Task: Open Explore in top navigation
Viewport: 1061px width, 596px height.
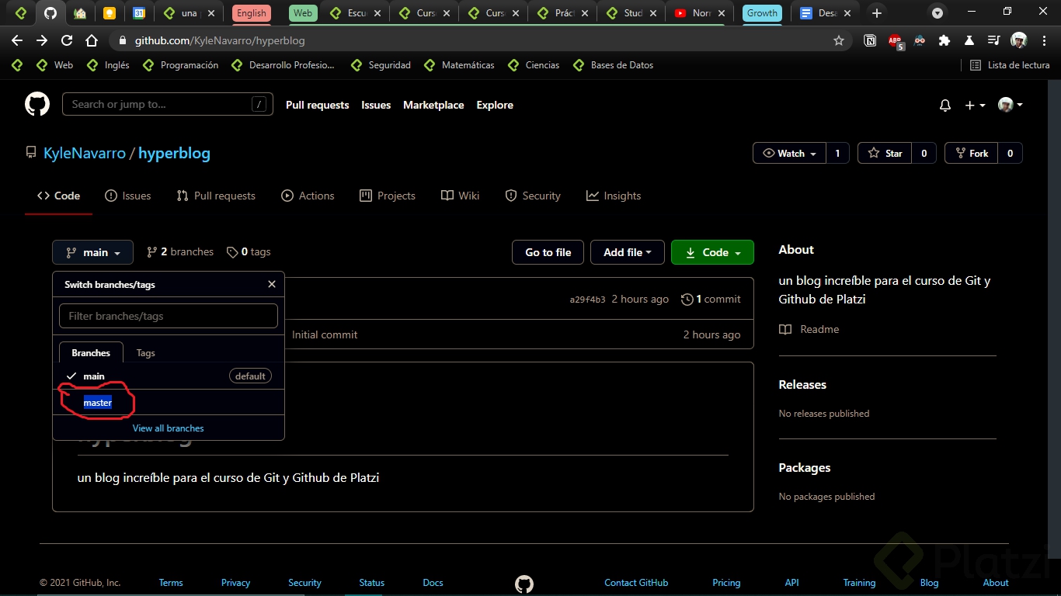Action: click(495, 105)
